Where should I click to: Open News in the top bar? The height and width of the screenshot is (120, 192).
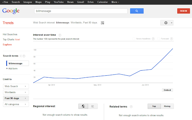click(70, 2)
